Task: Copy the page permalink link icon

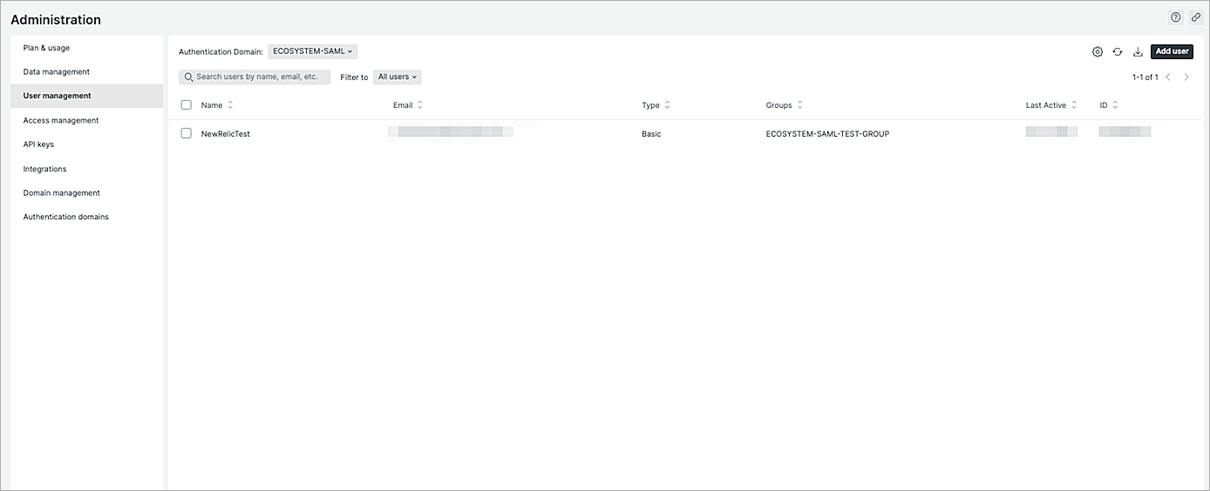Action: 1196,17
